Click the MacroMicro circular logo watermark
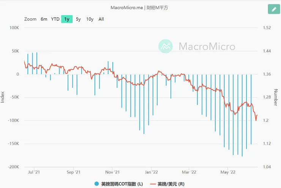 (x=166, y=46)
